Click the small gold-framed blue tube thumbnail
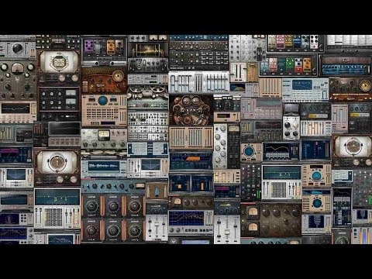Screen dimensions: 372x279 click(x=157, y=191)
